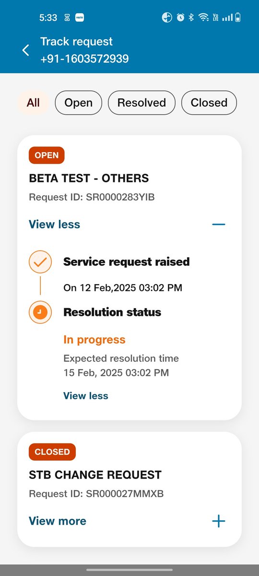Tap the orange checkmark step icon
Viewport: 259px width, 576px height.
pos(40,262)
